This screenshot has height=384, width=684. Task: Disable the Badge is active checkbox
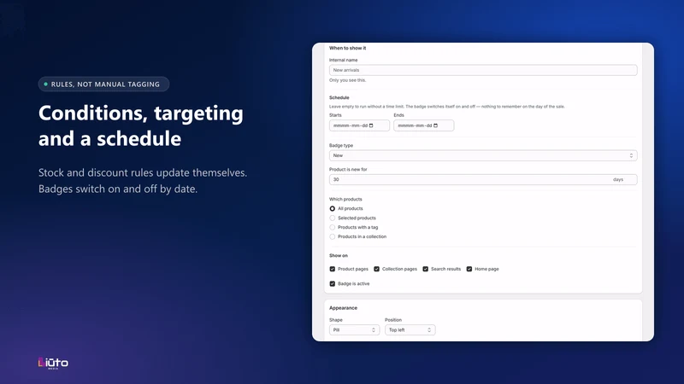pos(333,284)
